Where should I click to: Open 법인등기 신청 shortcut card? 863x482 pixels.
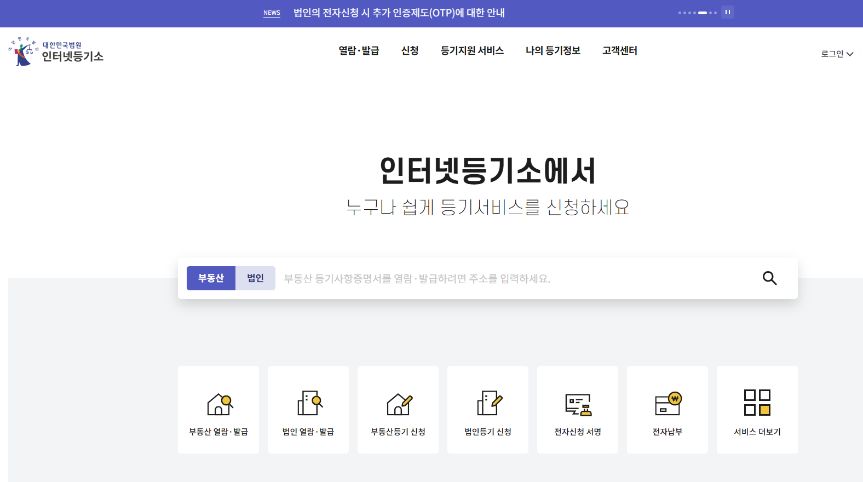(488, 410)
